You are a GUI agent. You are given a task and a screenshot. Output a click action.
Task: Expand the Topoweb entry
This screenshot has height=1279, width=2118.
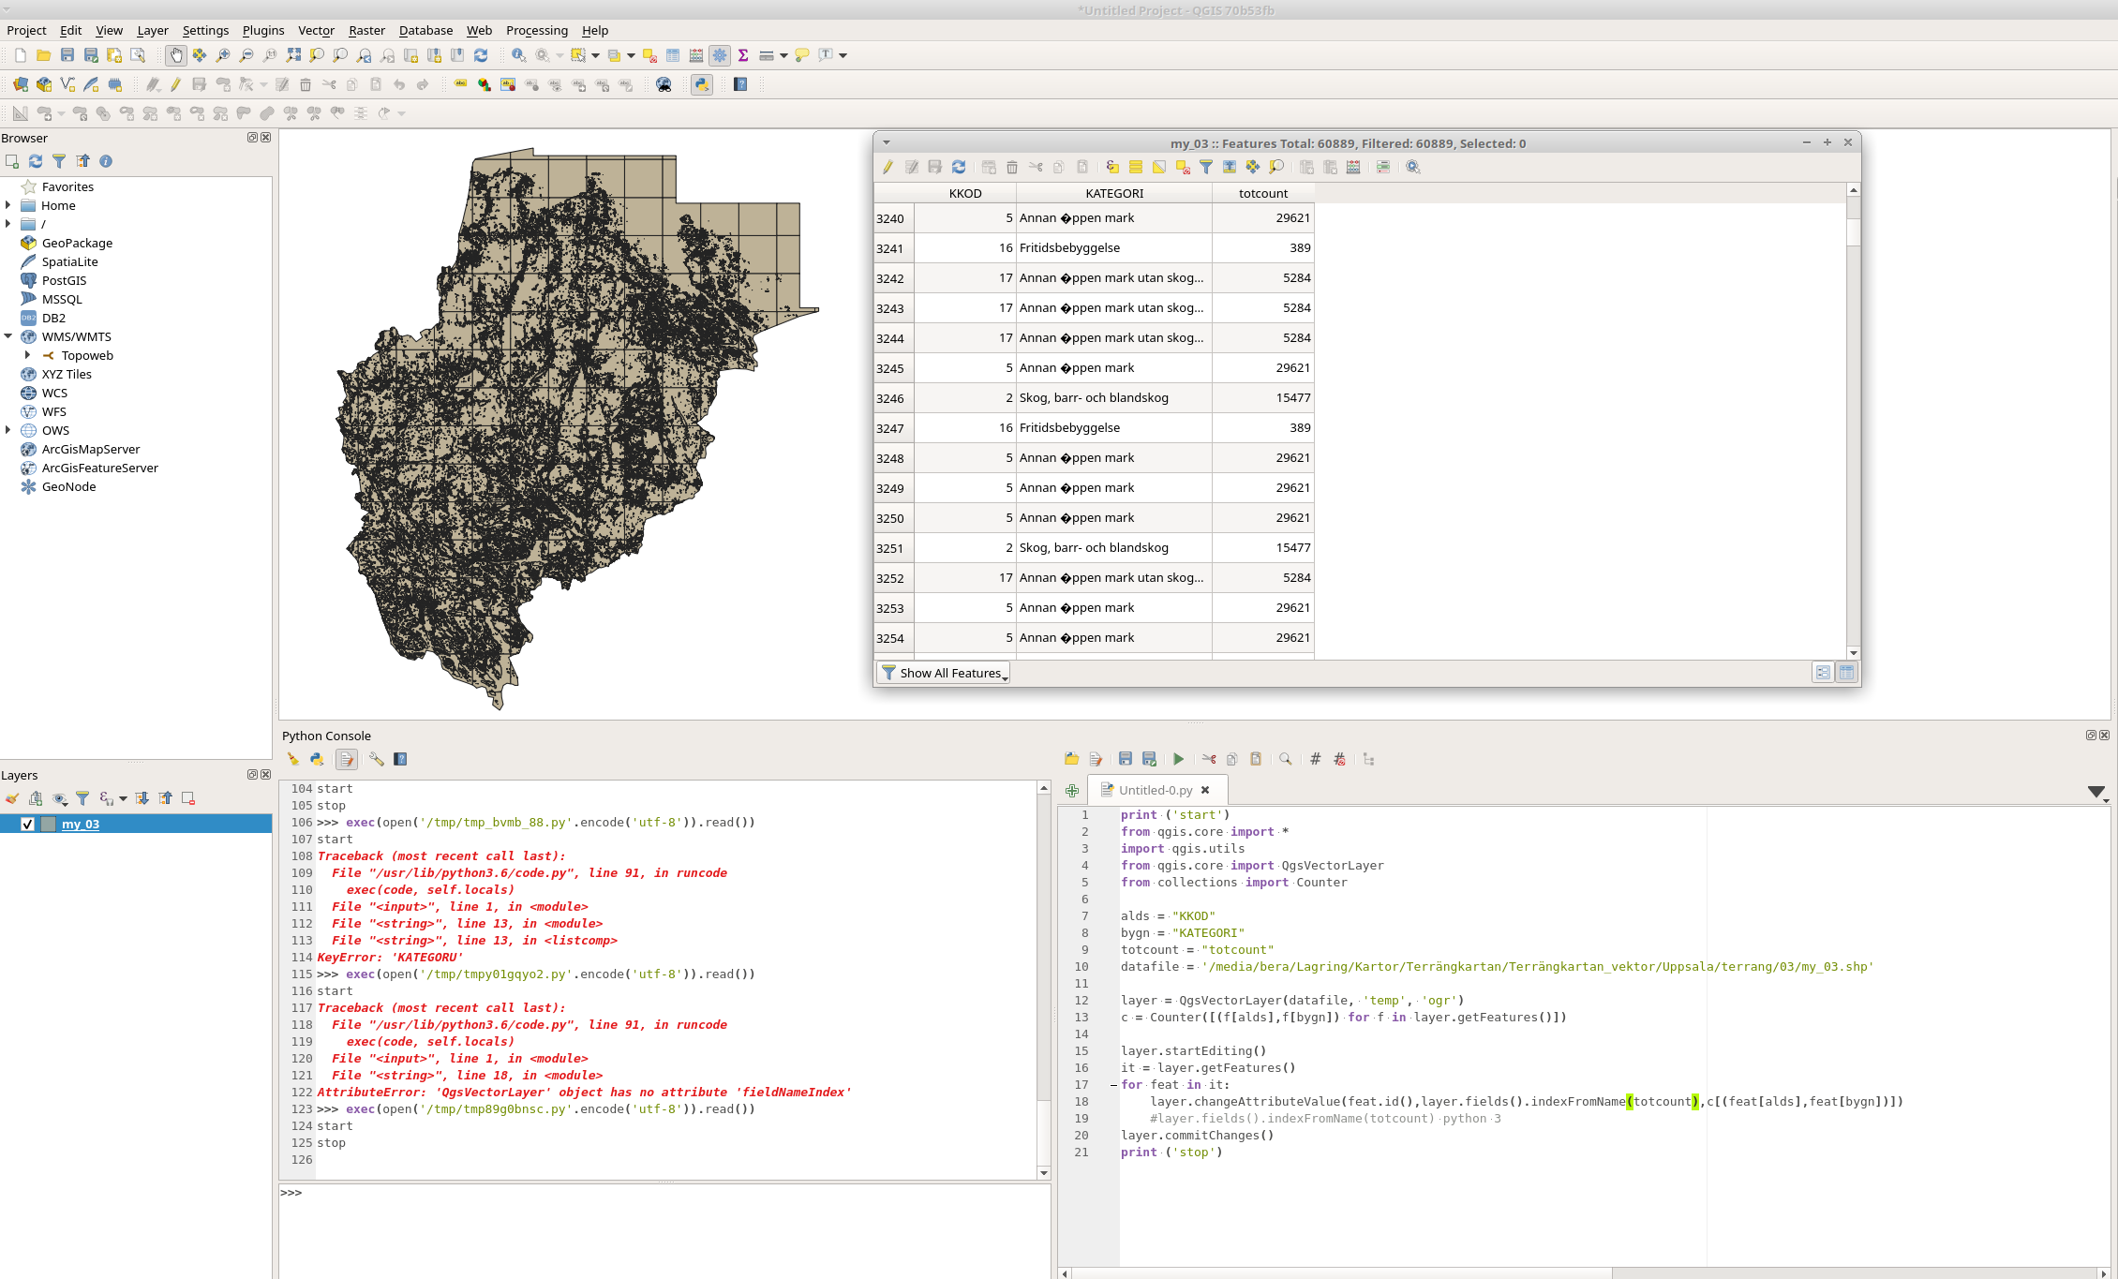point(28,355)
